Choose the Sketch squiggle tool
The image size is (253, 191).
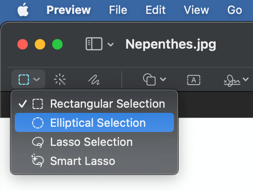click(94, 79)
